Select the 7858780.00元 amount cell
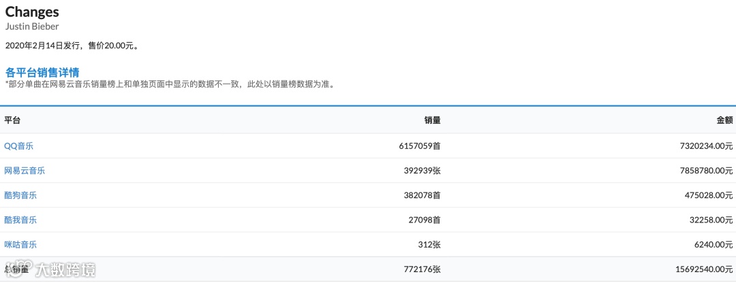The width and height of the screenshot is (736, 283). pyautogui.click(x=706, y=171)
